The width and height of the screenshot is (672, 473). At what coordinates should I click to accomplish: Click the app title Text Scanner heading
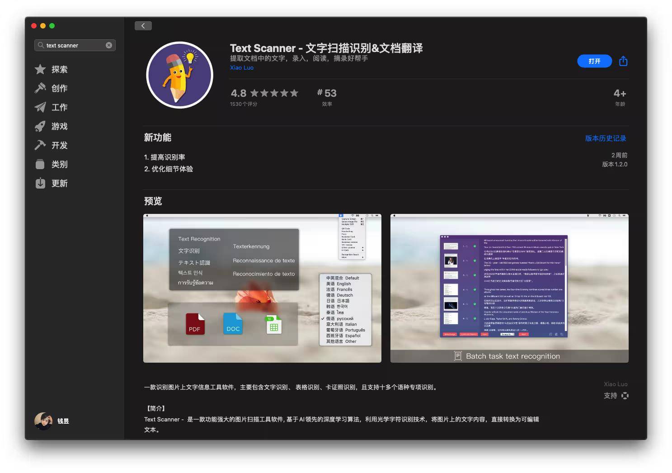(x=326, y=48)
